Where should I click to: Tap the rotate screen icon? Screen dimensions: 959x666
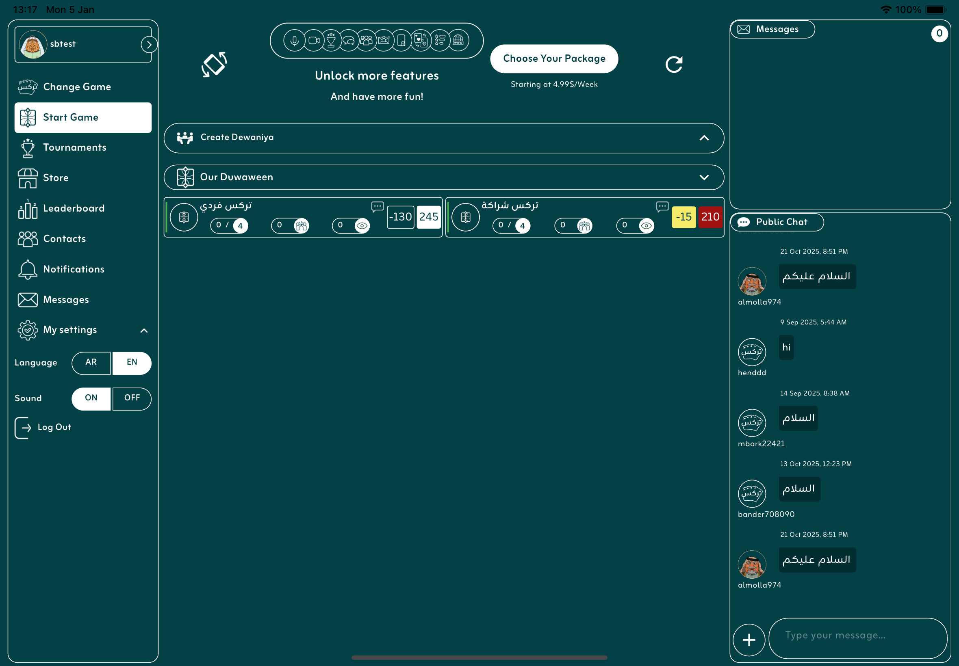(214, 65)
